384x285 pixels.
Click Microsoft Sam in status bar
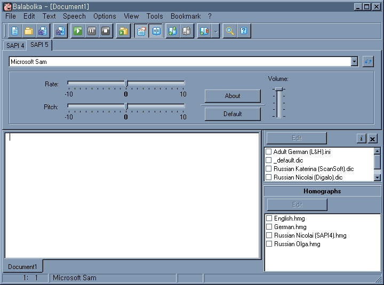pos(113,278)
